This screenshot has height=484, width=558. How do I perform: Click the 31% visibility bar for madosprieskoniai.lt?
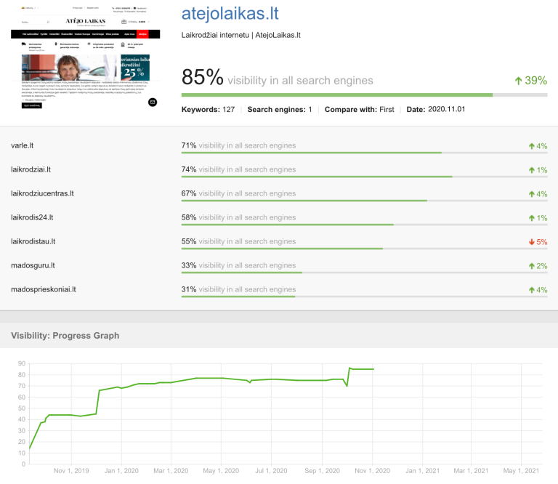[x=364, y=297]
